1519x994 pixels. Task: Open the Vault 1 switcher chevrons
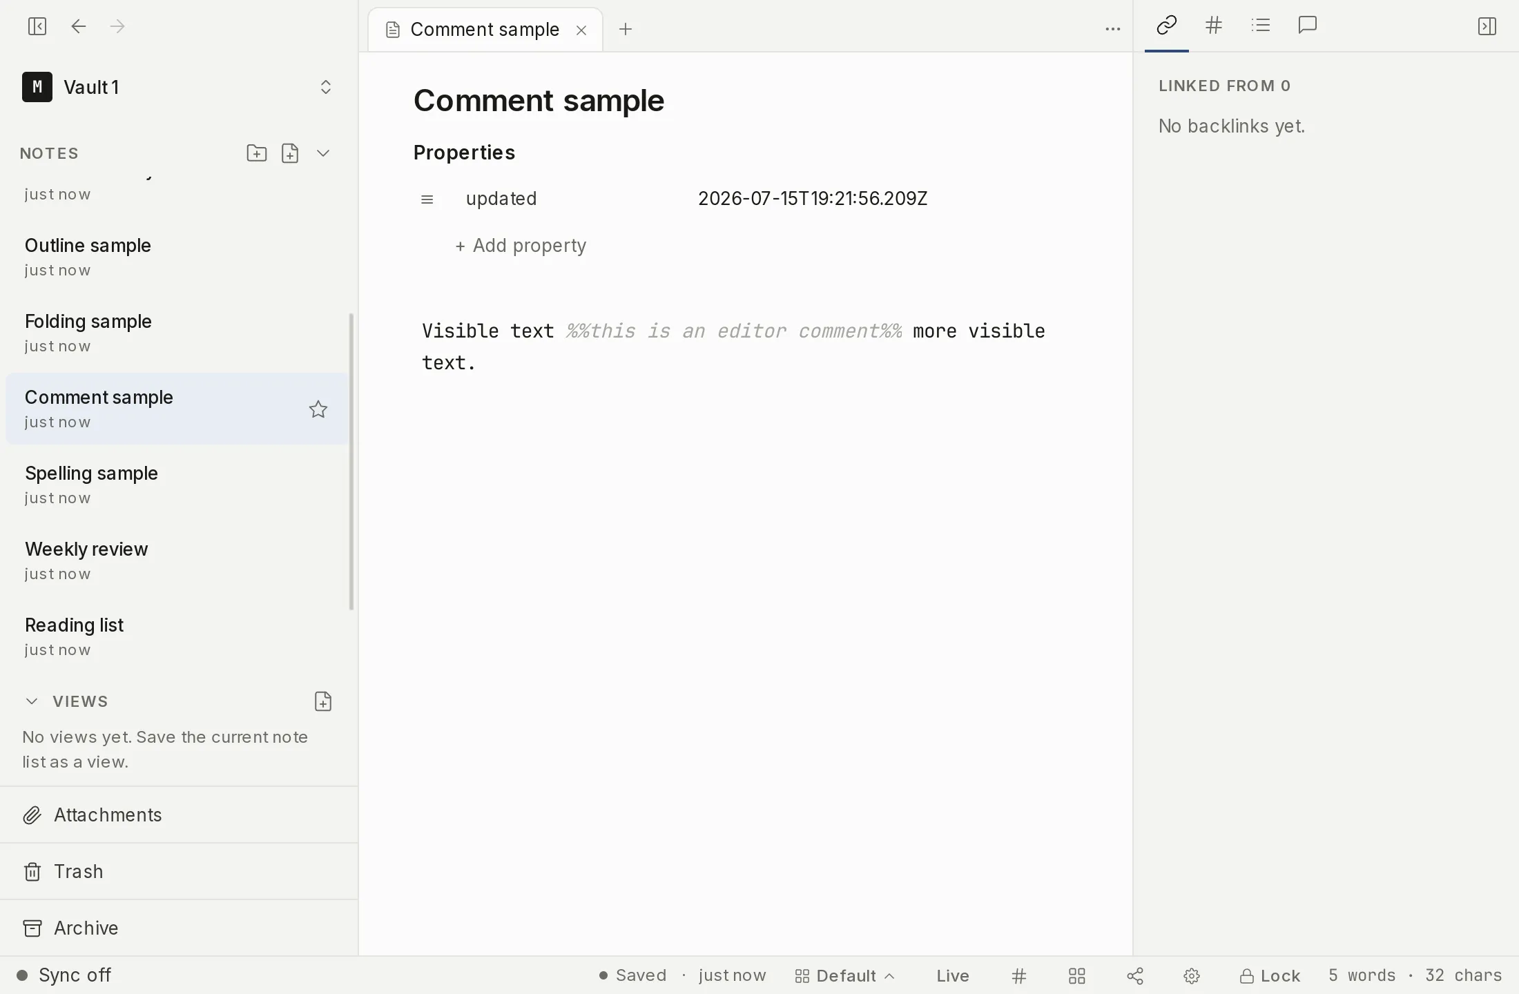(326, 87)
